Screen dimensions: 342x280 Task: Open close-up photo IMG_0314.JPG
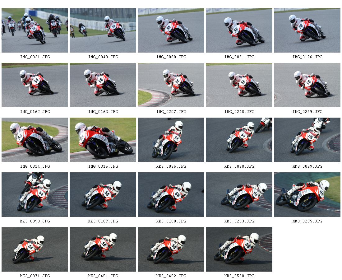click(x=35, y=140)
